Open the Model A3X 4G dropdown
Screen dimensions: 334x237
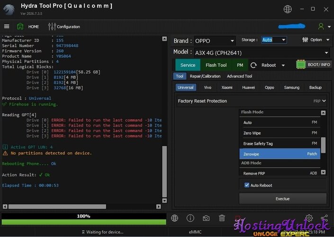tap(262, 53)
